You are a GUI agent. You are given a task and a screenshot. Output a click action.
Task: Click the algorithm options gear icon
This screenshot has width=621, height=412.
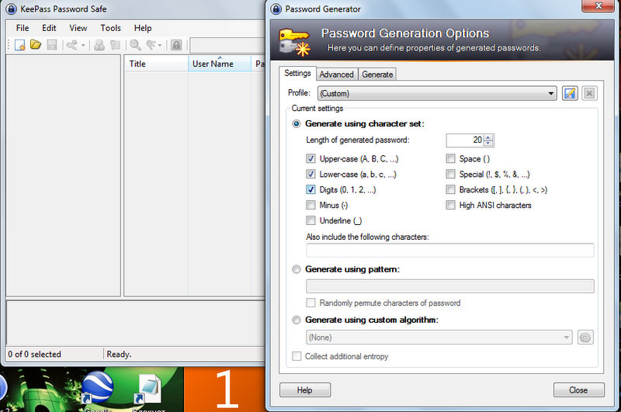[585, 338]
